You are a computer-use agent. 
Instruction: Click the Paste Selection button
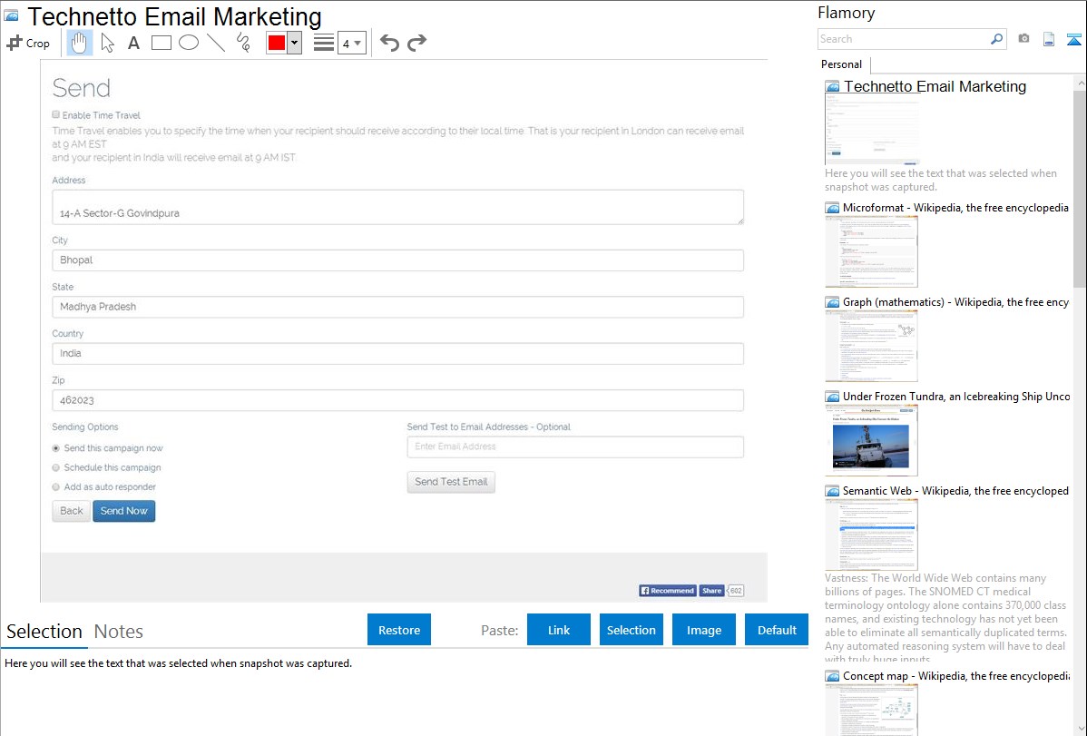point(631,630)
